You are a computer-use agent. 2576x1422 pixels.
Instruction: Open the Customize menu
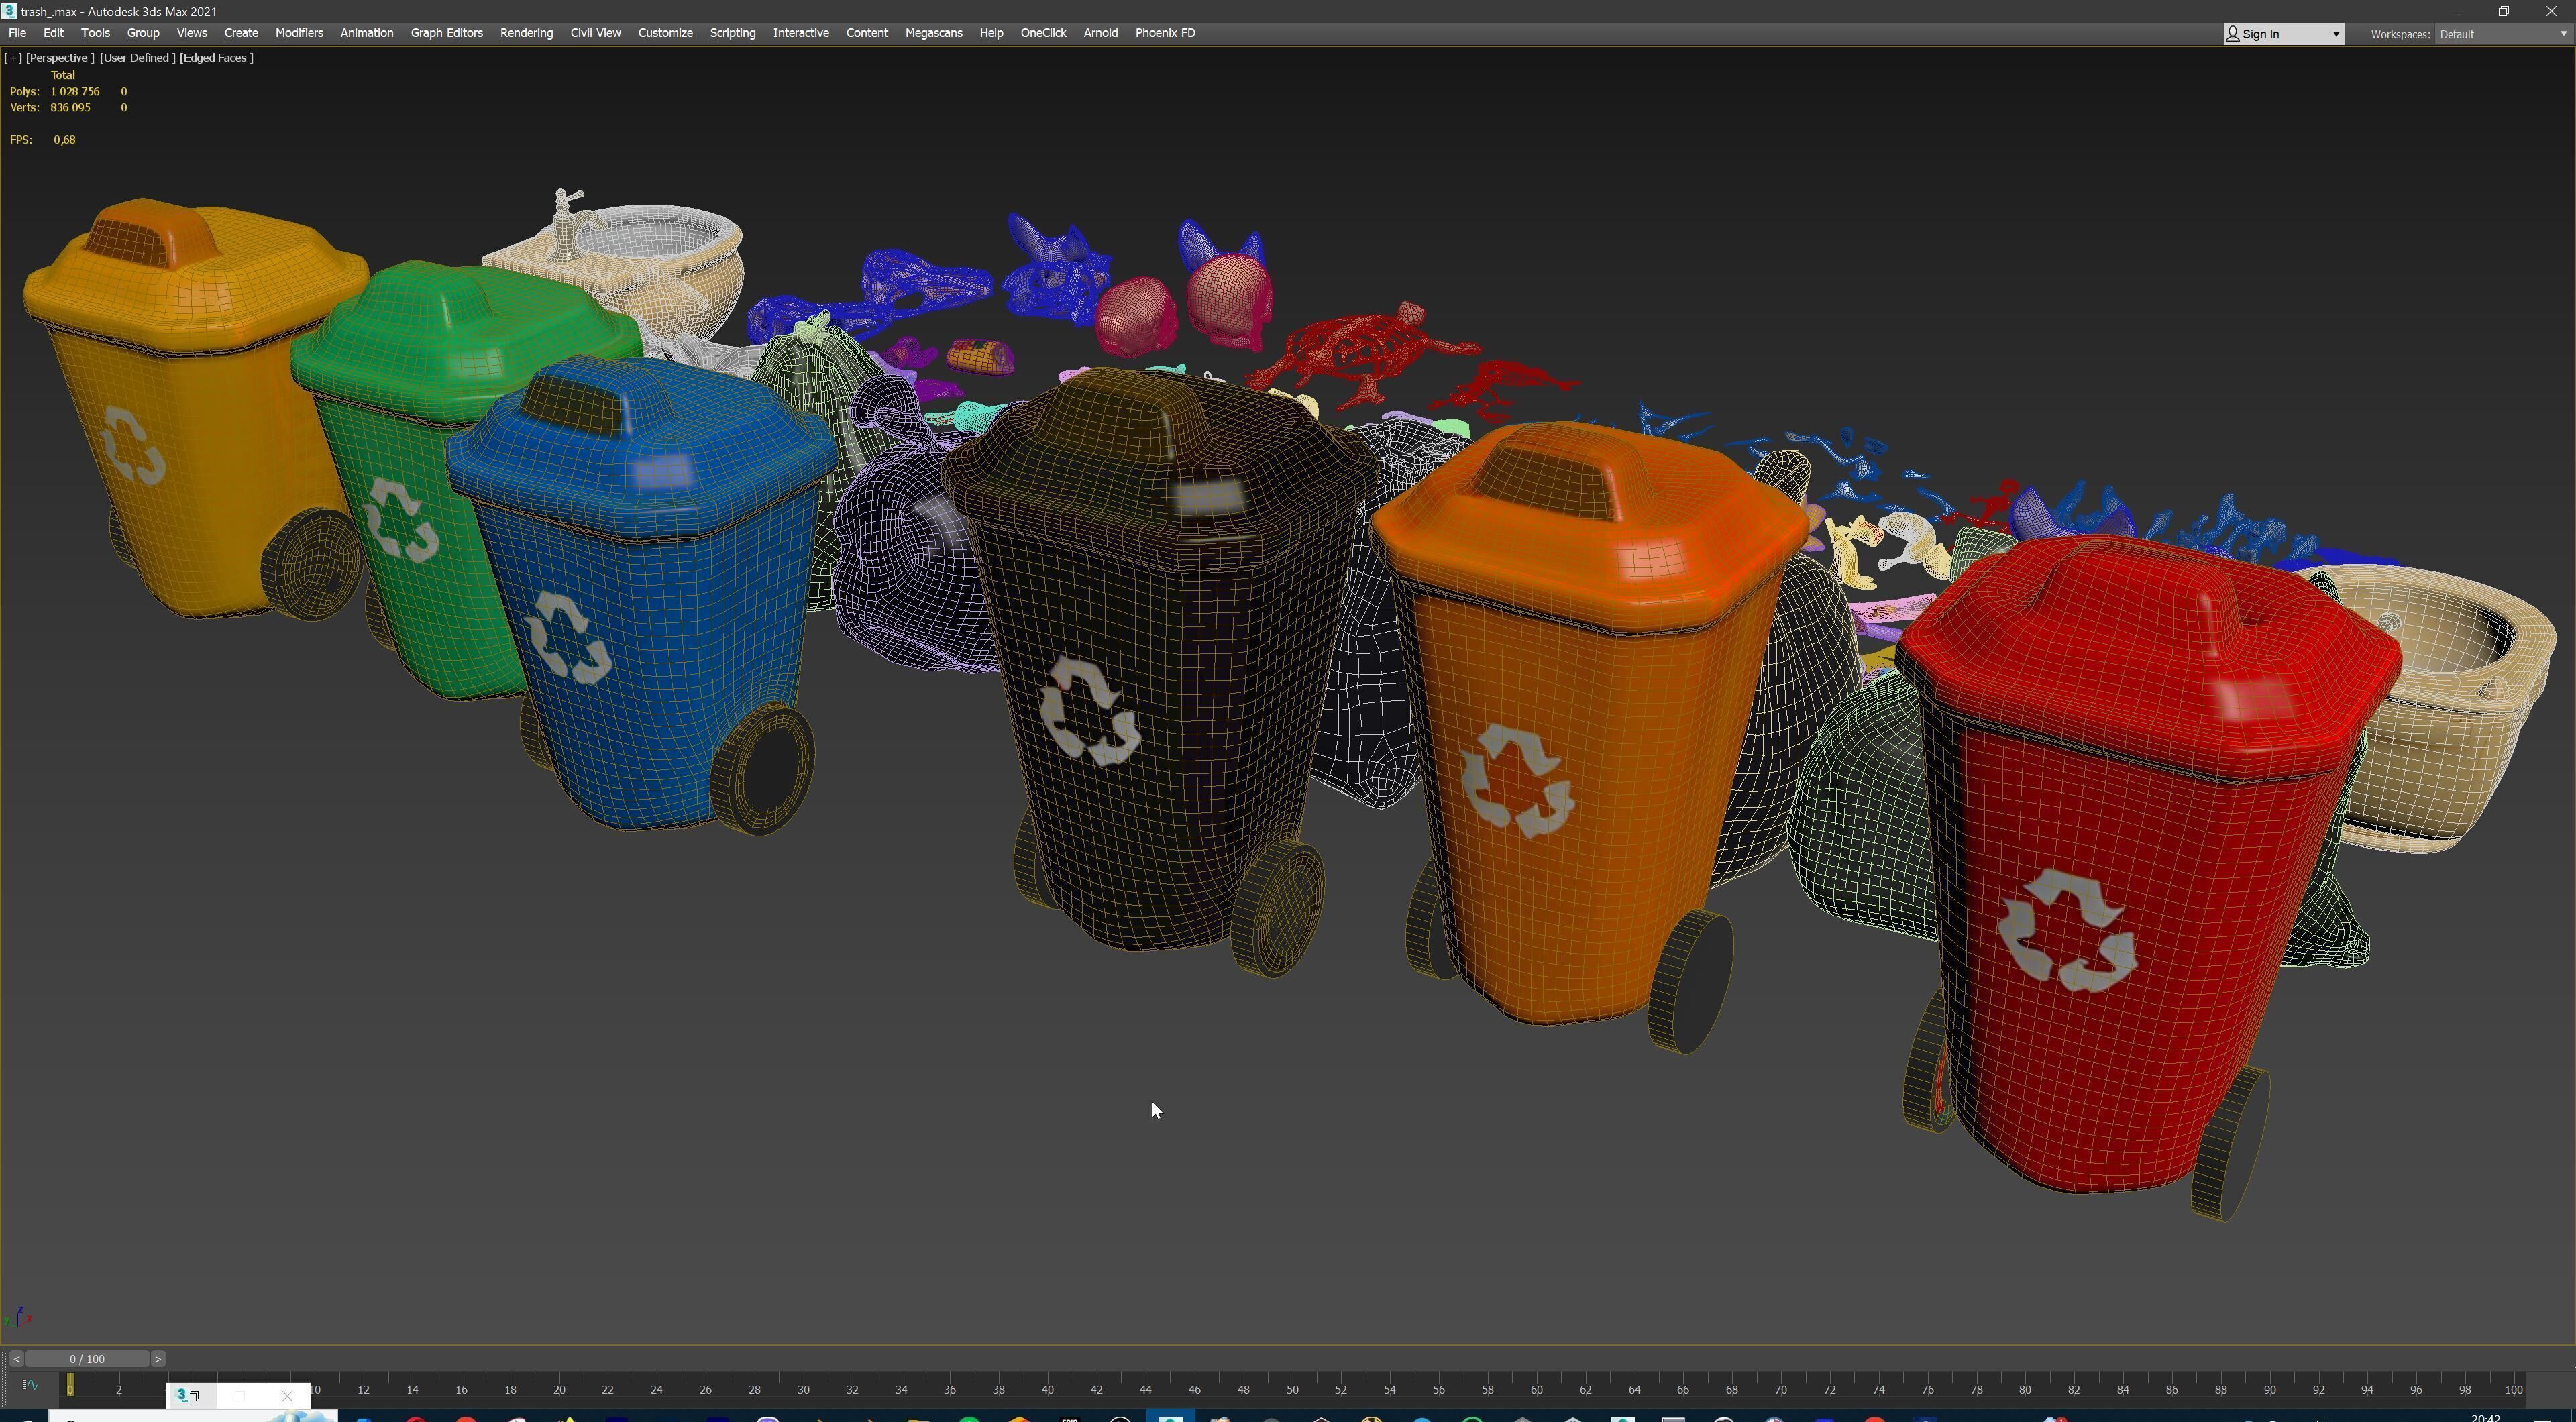coord(665,33)
